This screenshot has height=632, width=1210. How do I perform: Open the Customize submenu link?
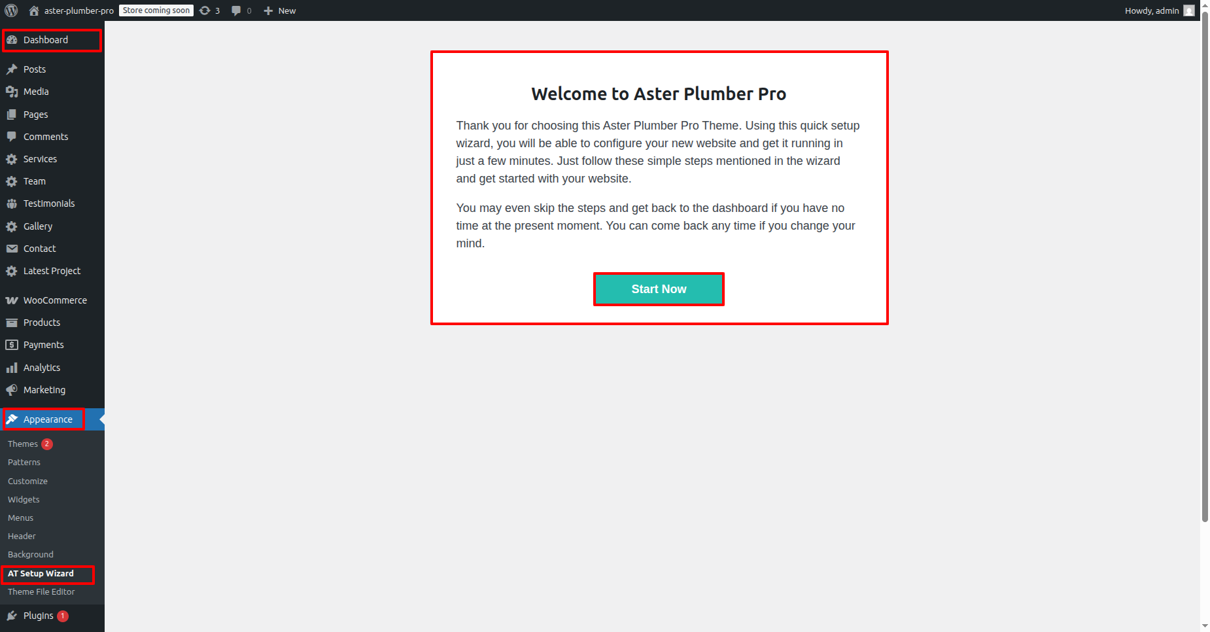(x=27, y=481)
